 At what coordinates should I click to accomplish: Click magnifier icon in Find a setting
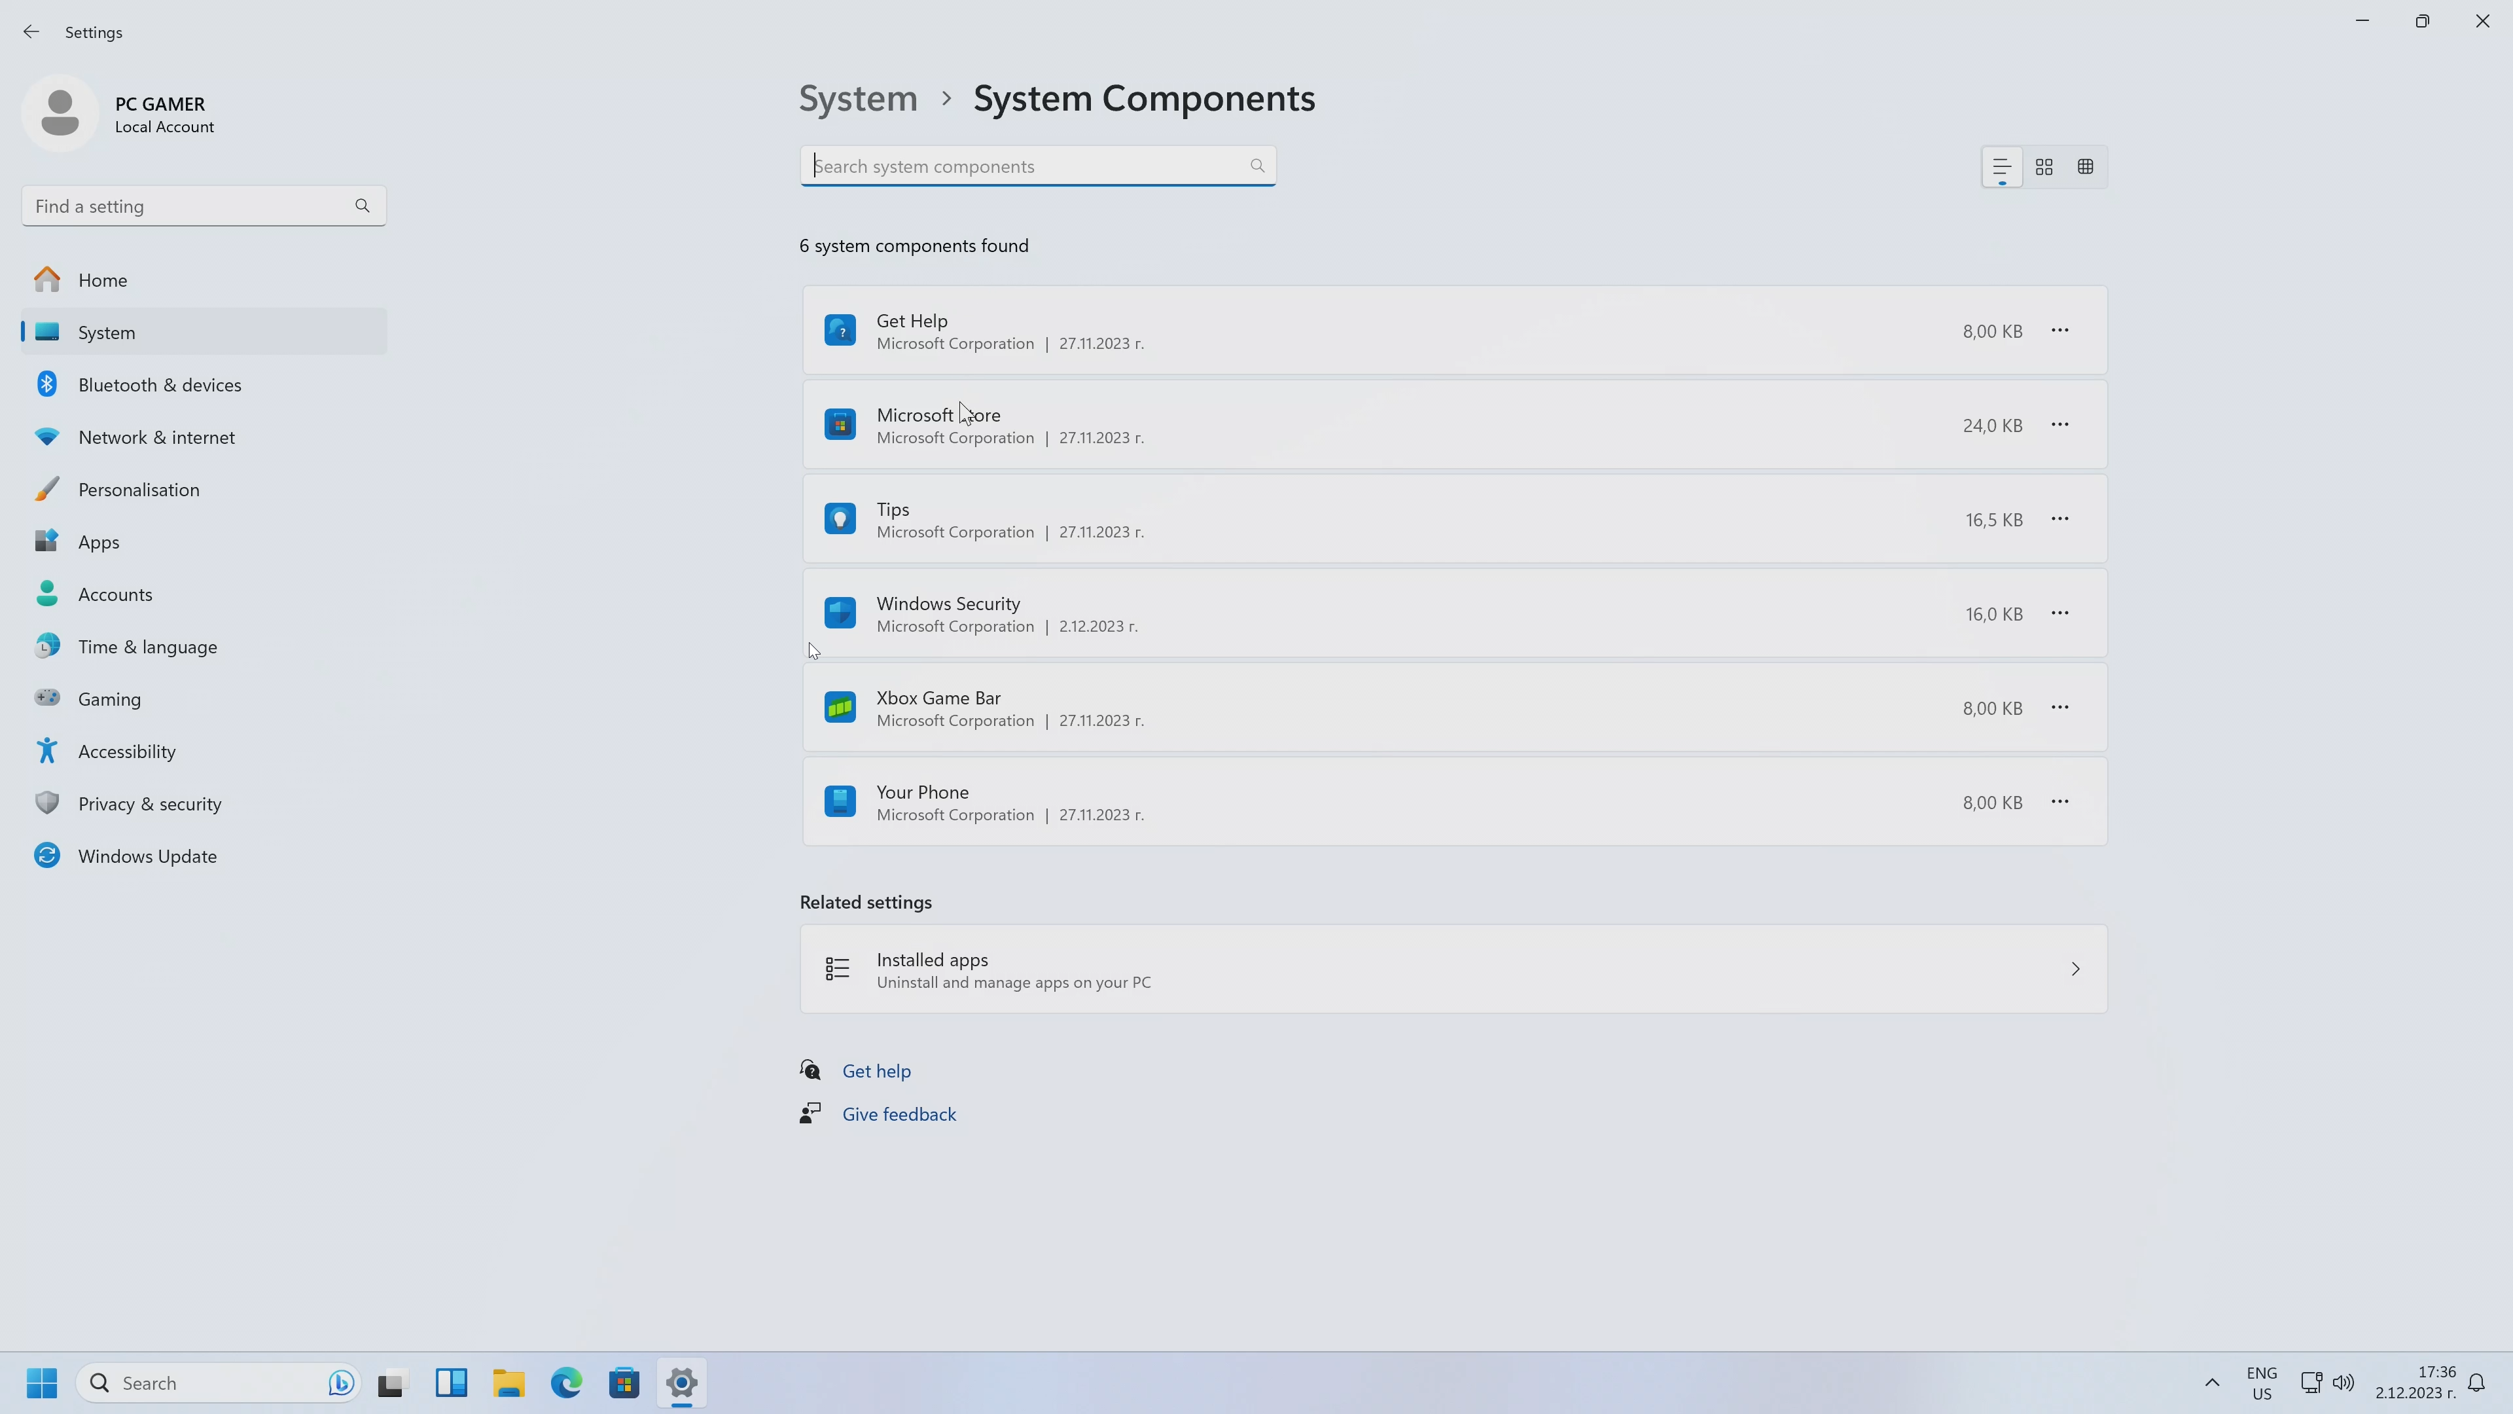pos(362,206)
